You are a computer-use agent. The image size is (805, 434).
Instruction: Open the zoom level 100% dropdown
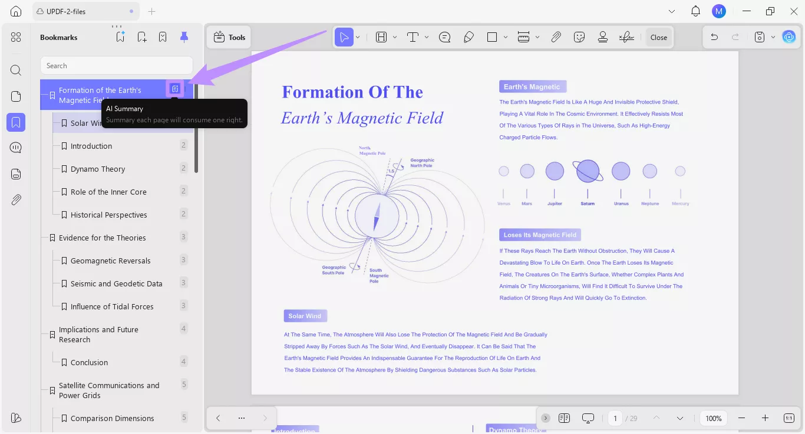(714, 418)
